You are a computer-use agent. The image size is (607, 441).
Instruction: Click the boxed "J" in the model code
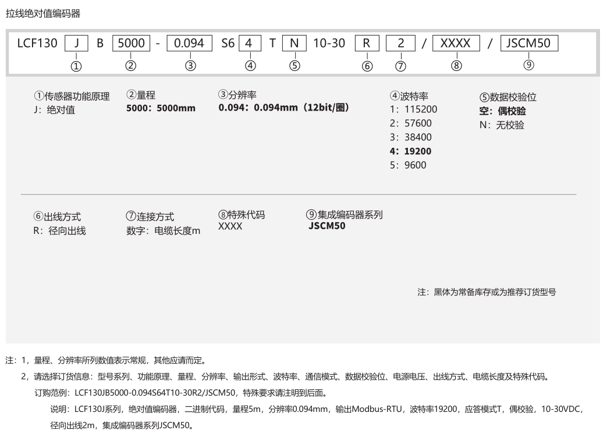click(76, 43)
